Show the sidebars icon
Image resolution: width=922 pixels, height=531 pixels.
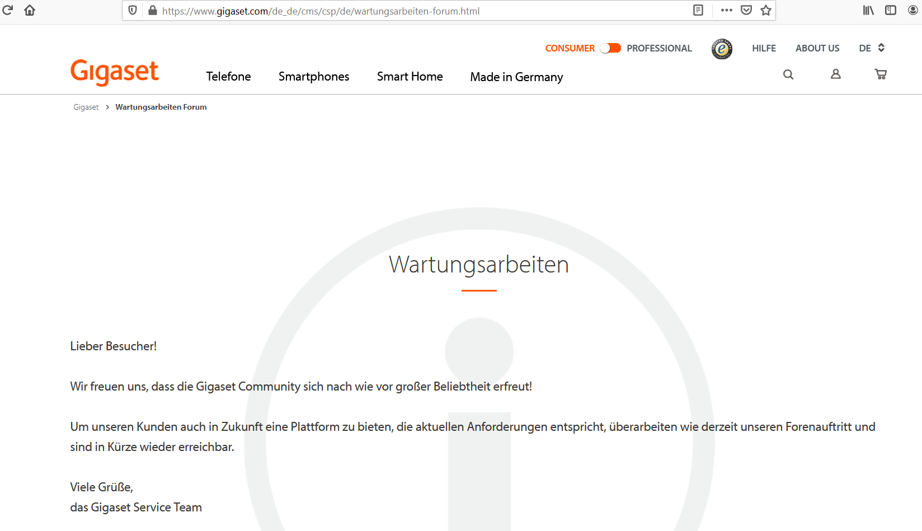tap(891, 10)
